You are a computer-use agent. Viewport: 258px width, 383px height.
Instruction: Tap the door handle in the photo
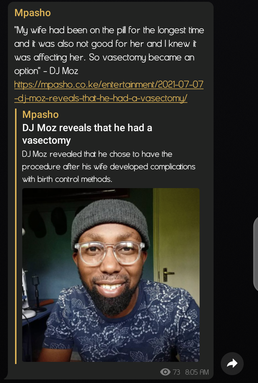coord(168,273)
